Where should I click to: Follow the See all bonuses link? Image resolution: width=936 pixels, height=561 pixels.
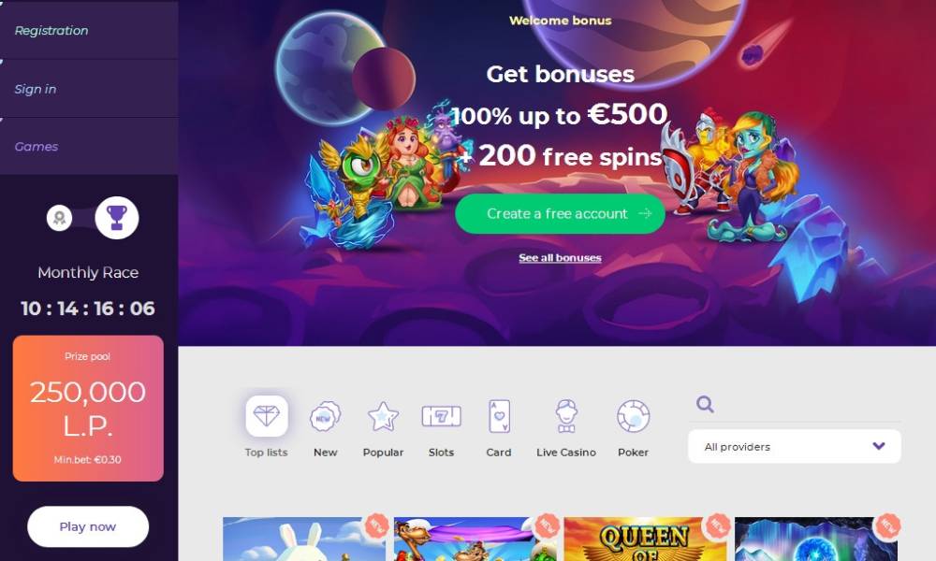560,257
